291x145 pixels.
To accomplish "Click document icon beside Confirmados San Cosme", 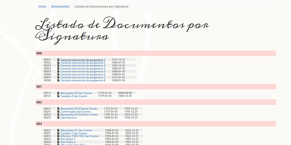I will (x=59, y=112).
